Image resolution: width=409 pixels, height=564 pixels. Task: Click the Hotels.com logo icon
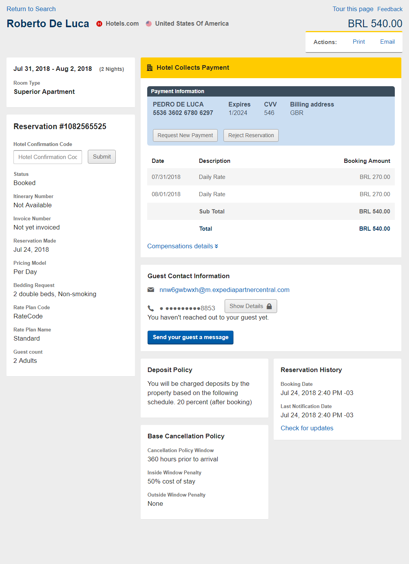click(99, 24)
